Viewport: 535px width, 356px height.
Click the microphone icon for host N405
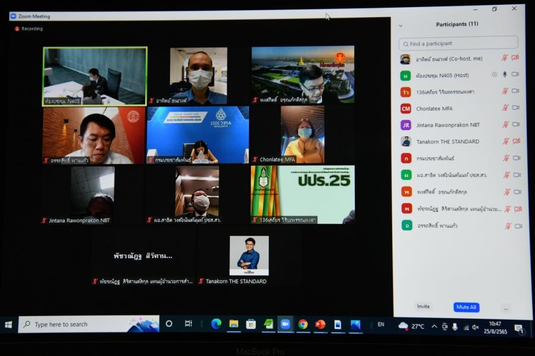[505, 75]
